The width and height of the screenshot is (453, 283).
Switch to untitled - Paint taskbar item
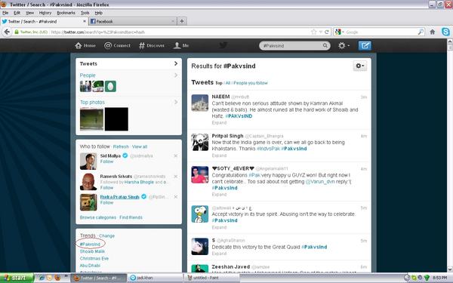pos(211,278)
